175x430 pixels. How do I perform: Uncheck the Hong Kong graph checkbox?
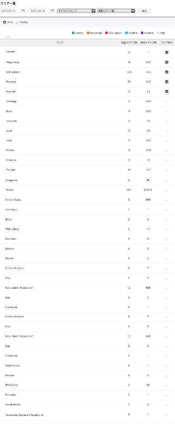coord(167,62)
